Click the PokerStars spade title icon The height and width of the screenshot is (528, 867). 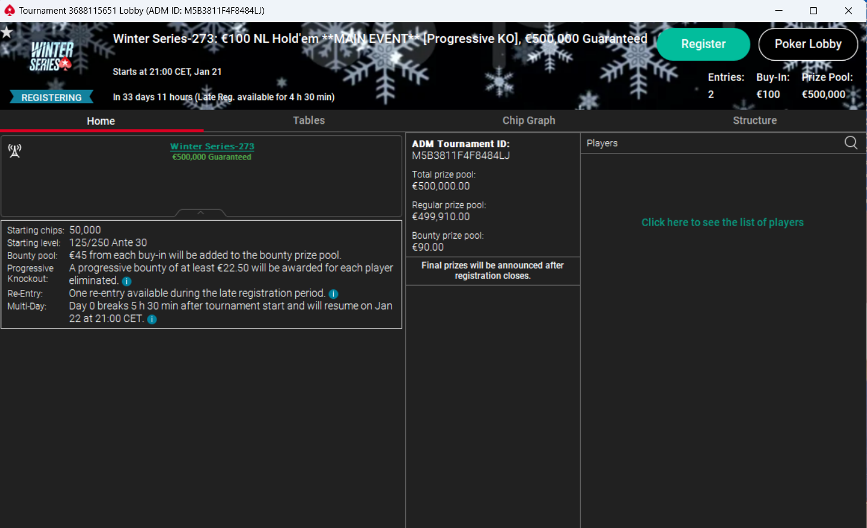click(x=10, y=11)
